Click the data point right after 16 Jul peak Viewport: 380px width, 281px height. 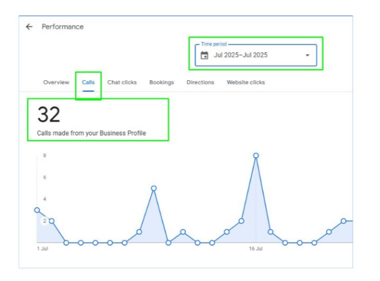click(271, 232)
